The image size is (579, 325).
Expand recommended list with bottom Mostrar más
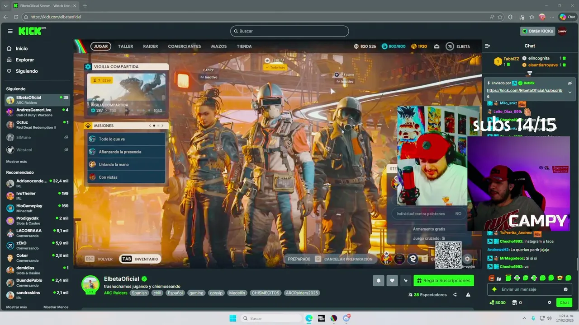pos(16,307)
